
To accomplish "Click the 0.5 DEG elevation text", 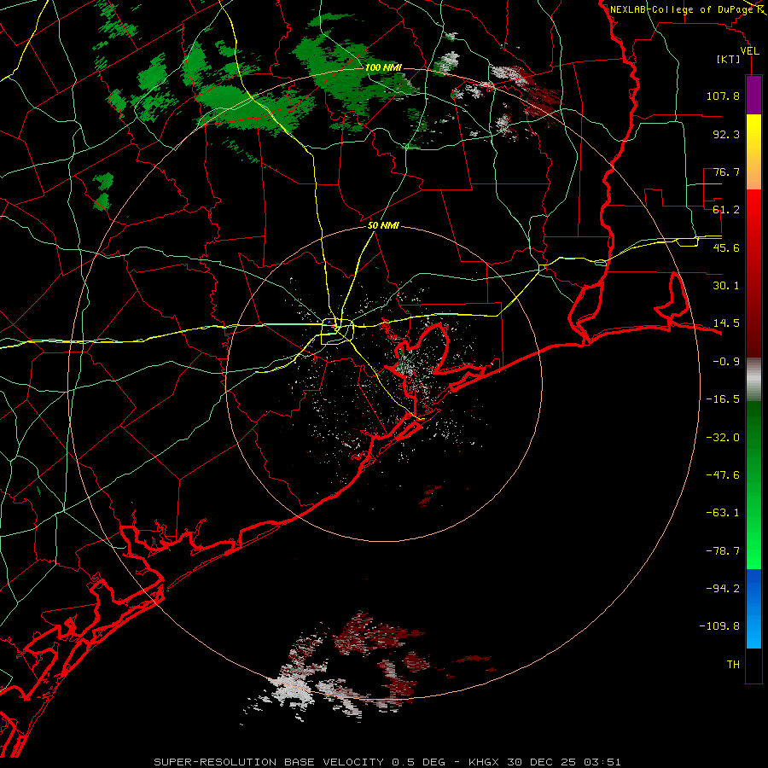I will tap(418, 762).
